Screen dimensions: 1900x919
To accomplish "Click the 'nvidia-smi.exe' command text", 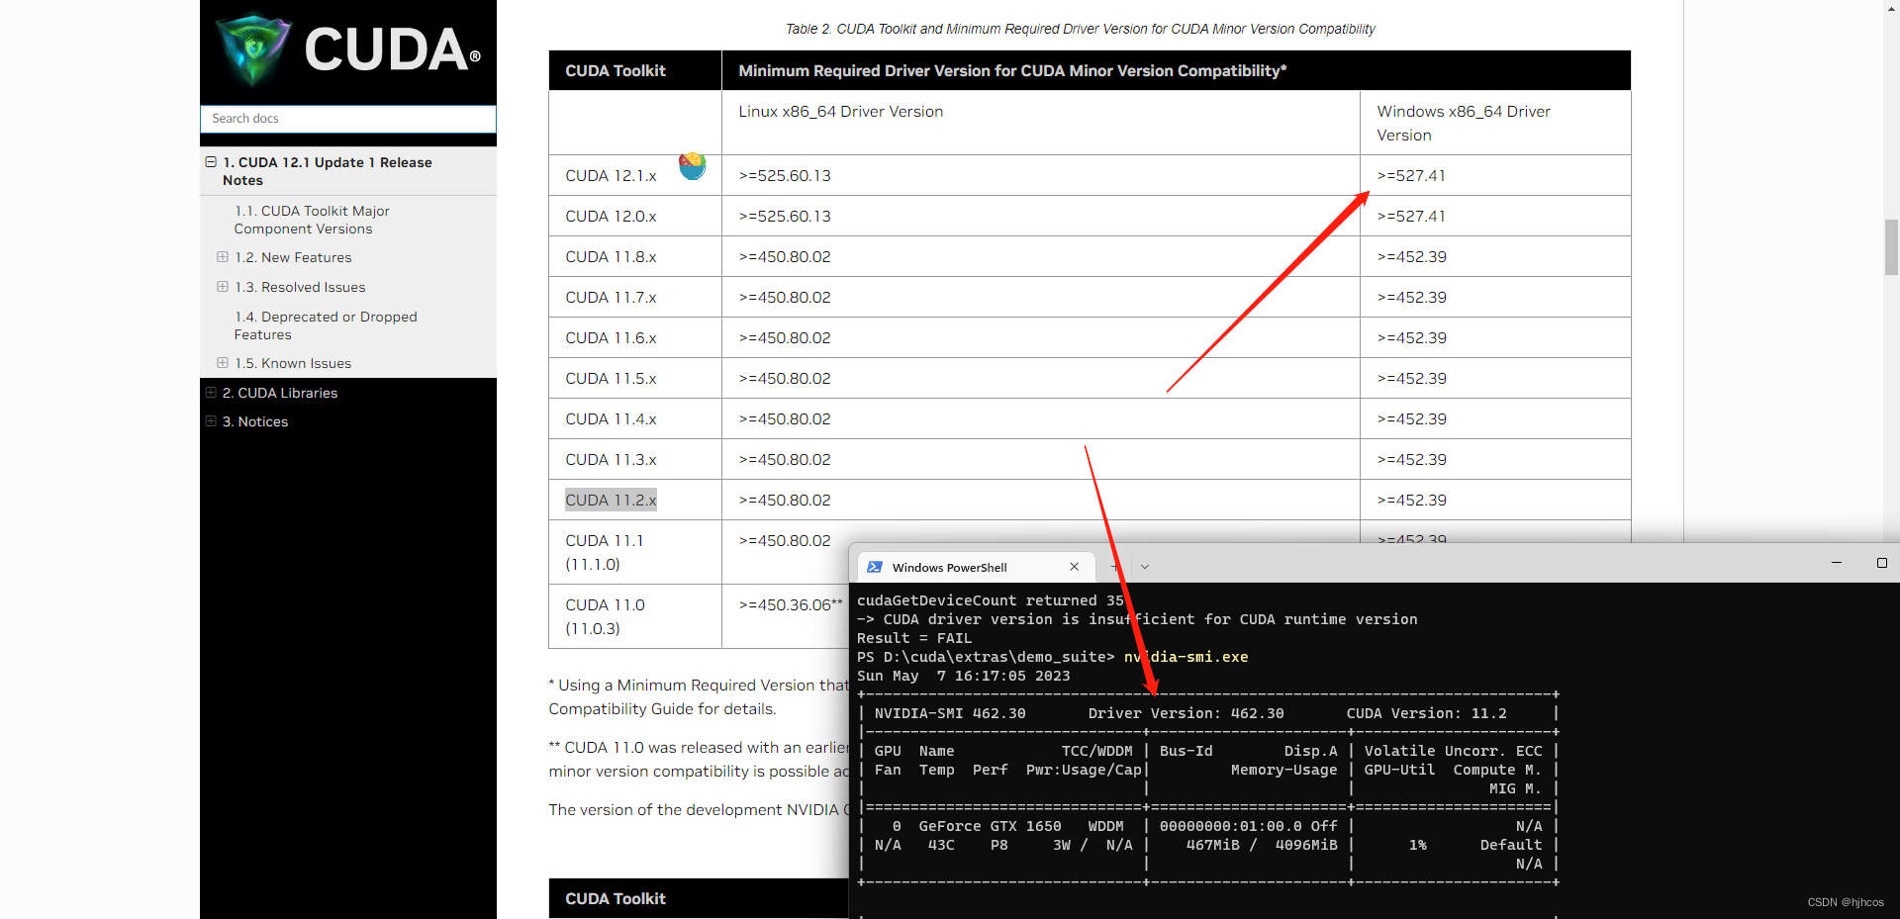I will [1186, 657].
